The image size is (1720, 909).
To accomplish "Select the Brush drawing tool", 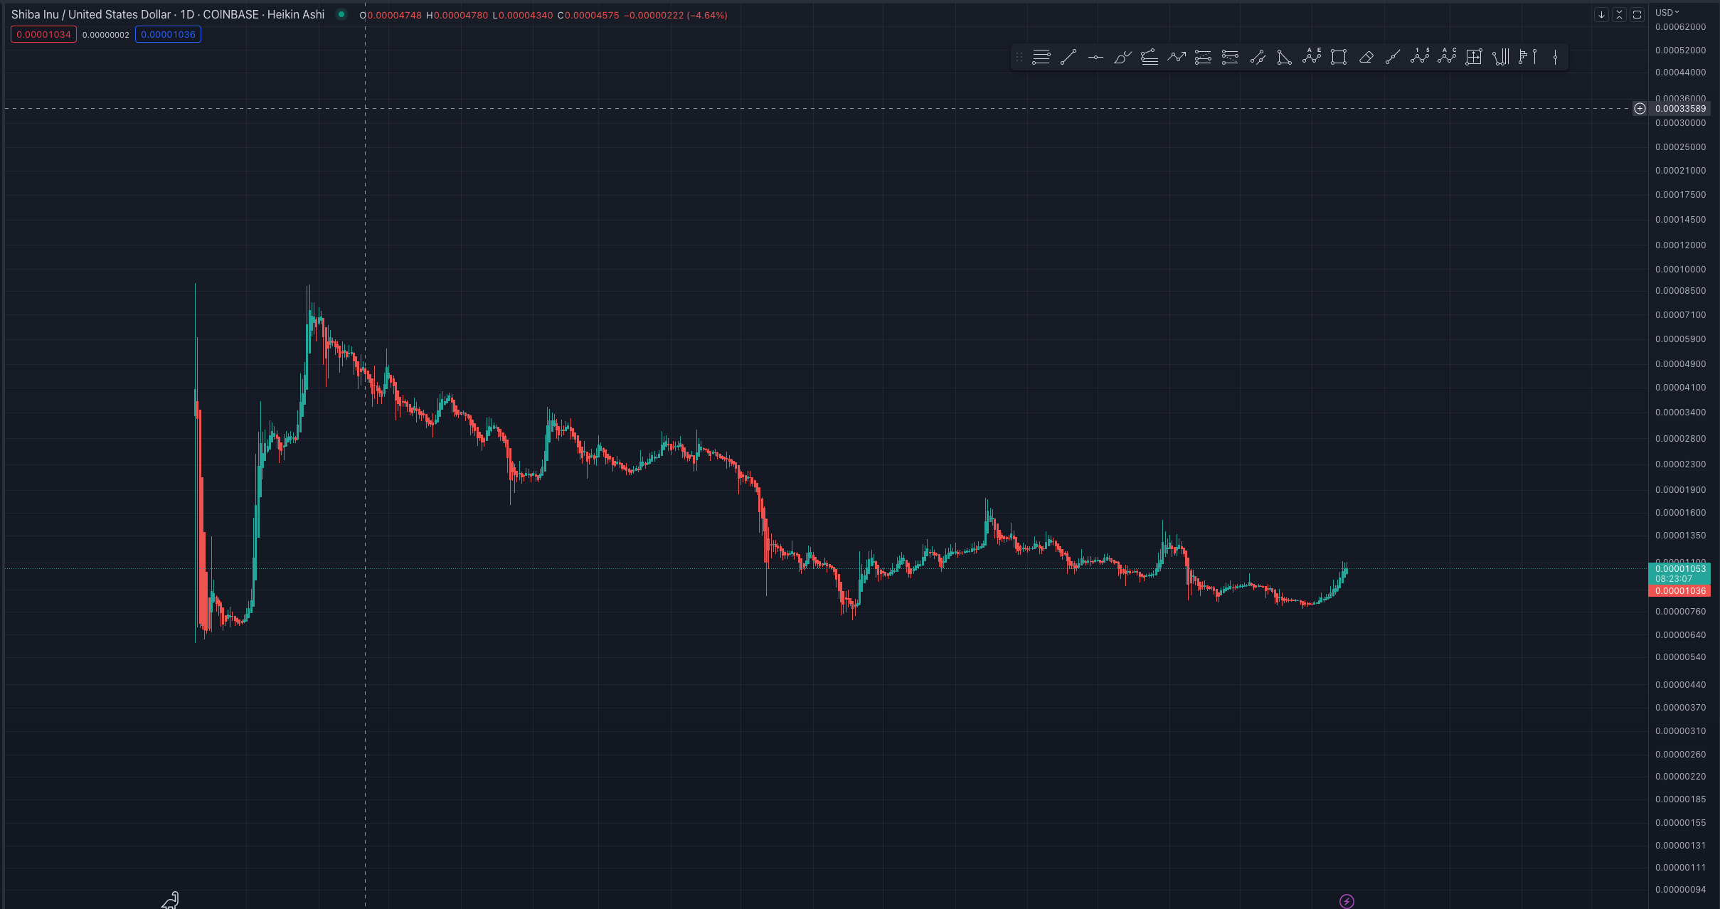I will [1122, 58].
